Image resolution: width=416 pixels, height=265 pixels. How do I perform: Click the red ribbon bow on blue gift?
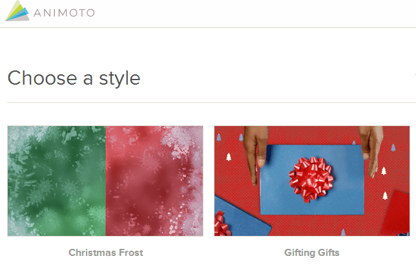(311, 179)
